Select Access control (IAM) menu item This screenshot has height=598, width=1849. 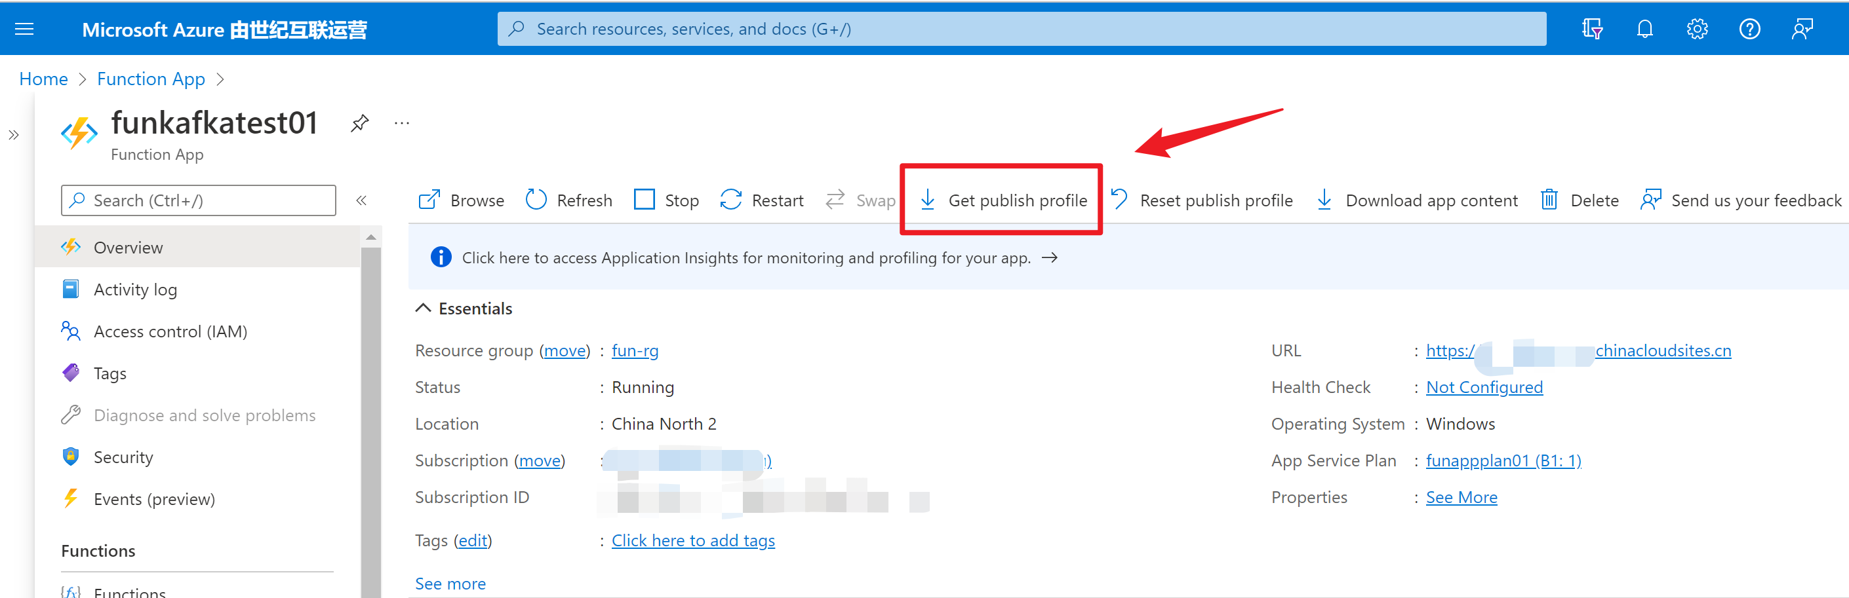(x=170, y=331)
